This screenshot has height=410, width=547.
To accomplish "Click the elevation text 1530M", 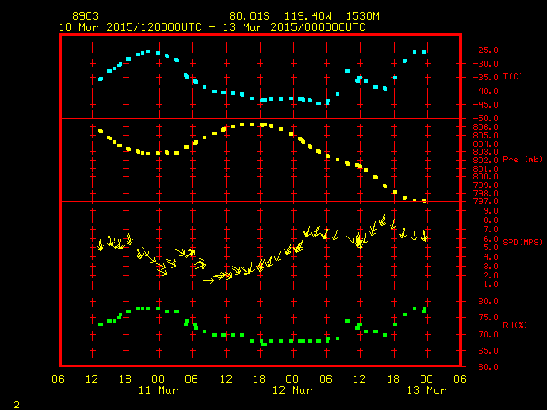I will pos(362,16).
